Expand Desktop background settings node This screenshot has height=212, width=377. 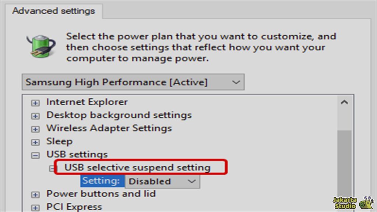tap(35, 116)
